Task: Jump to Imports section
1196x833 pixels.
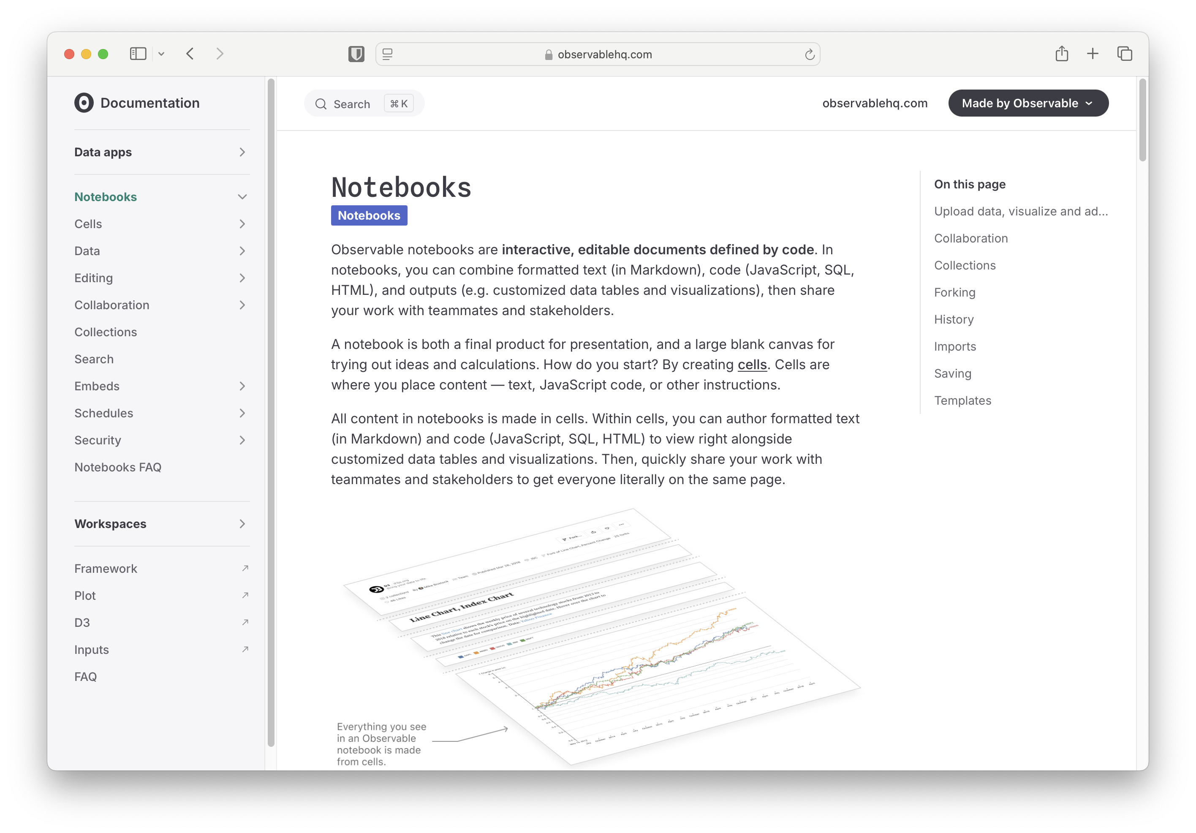Action: pyautogui.click(x=955, y=346)
